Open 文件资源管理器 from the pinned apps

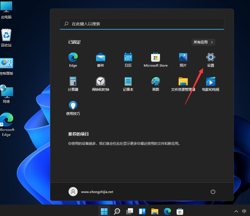pos(183,81)
